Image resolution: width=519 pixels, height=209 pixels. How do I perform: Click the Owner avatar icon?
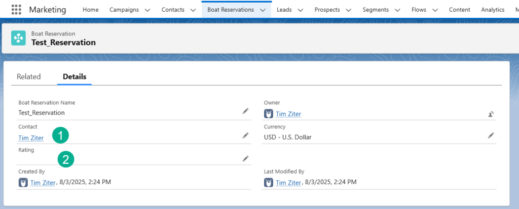coord(269,114)
